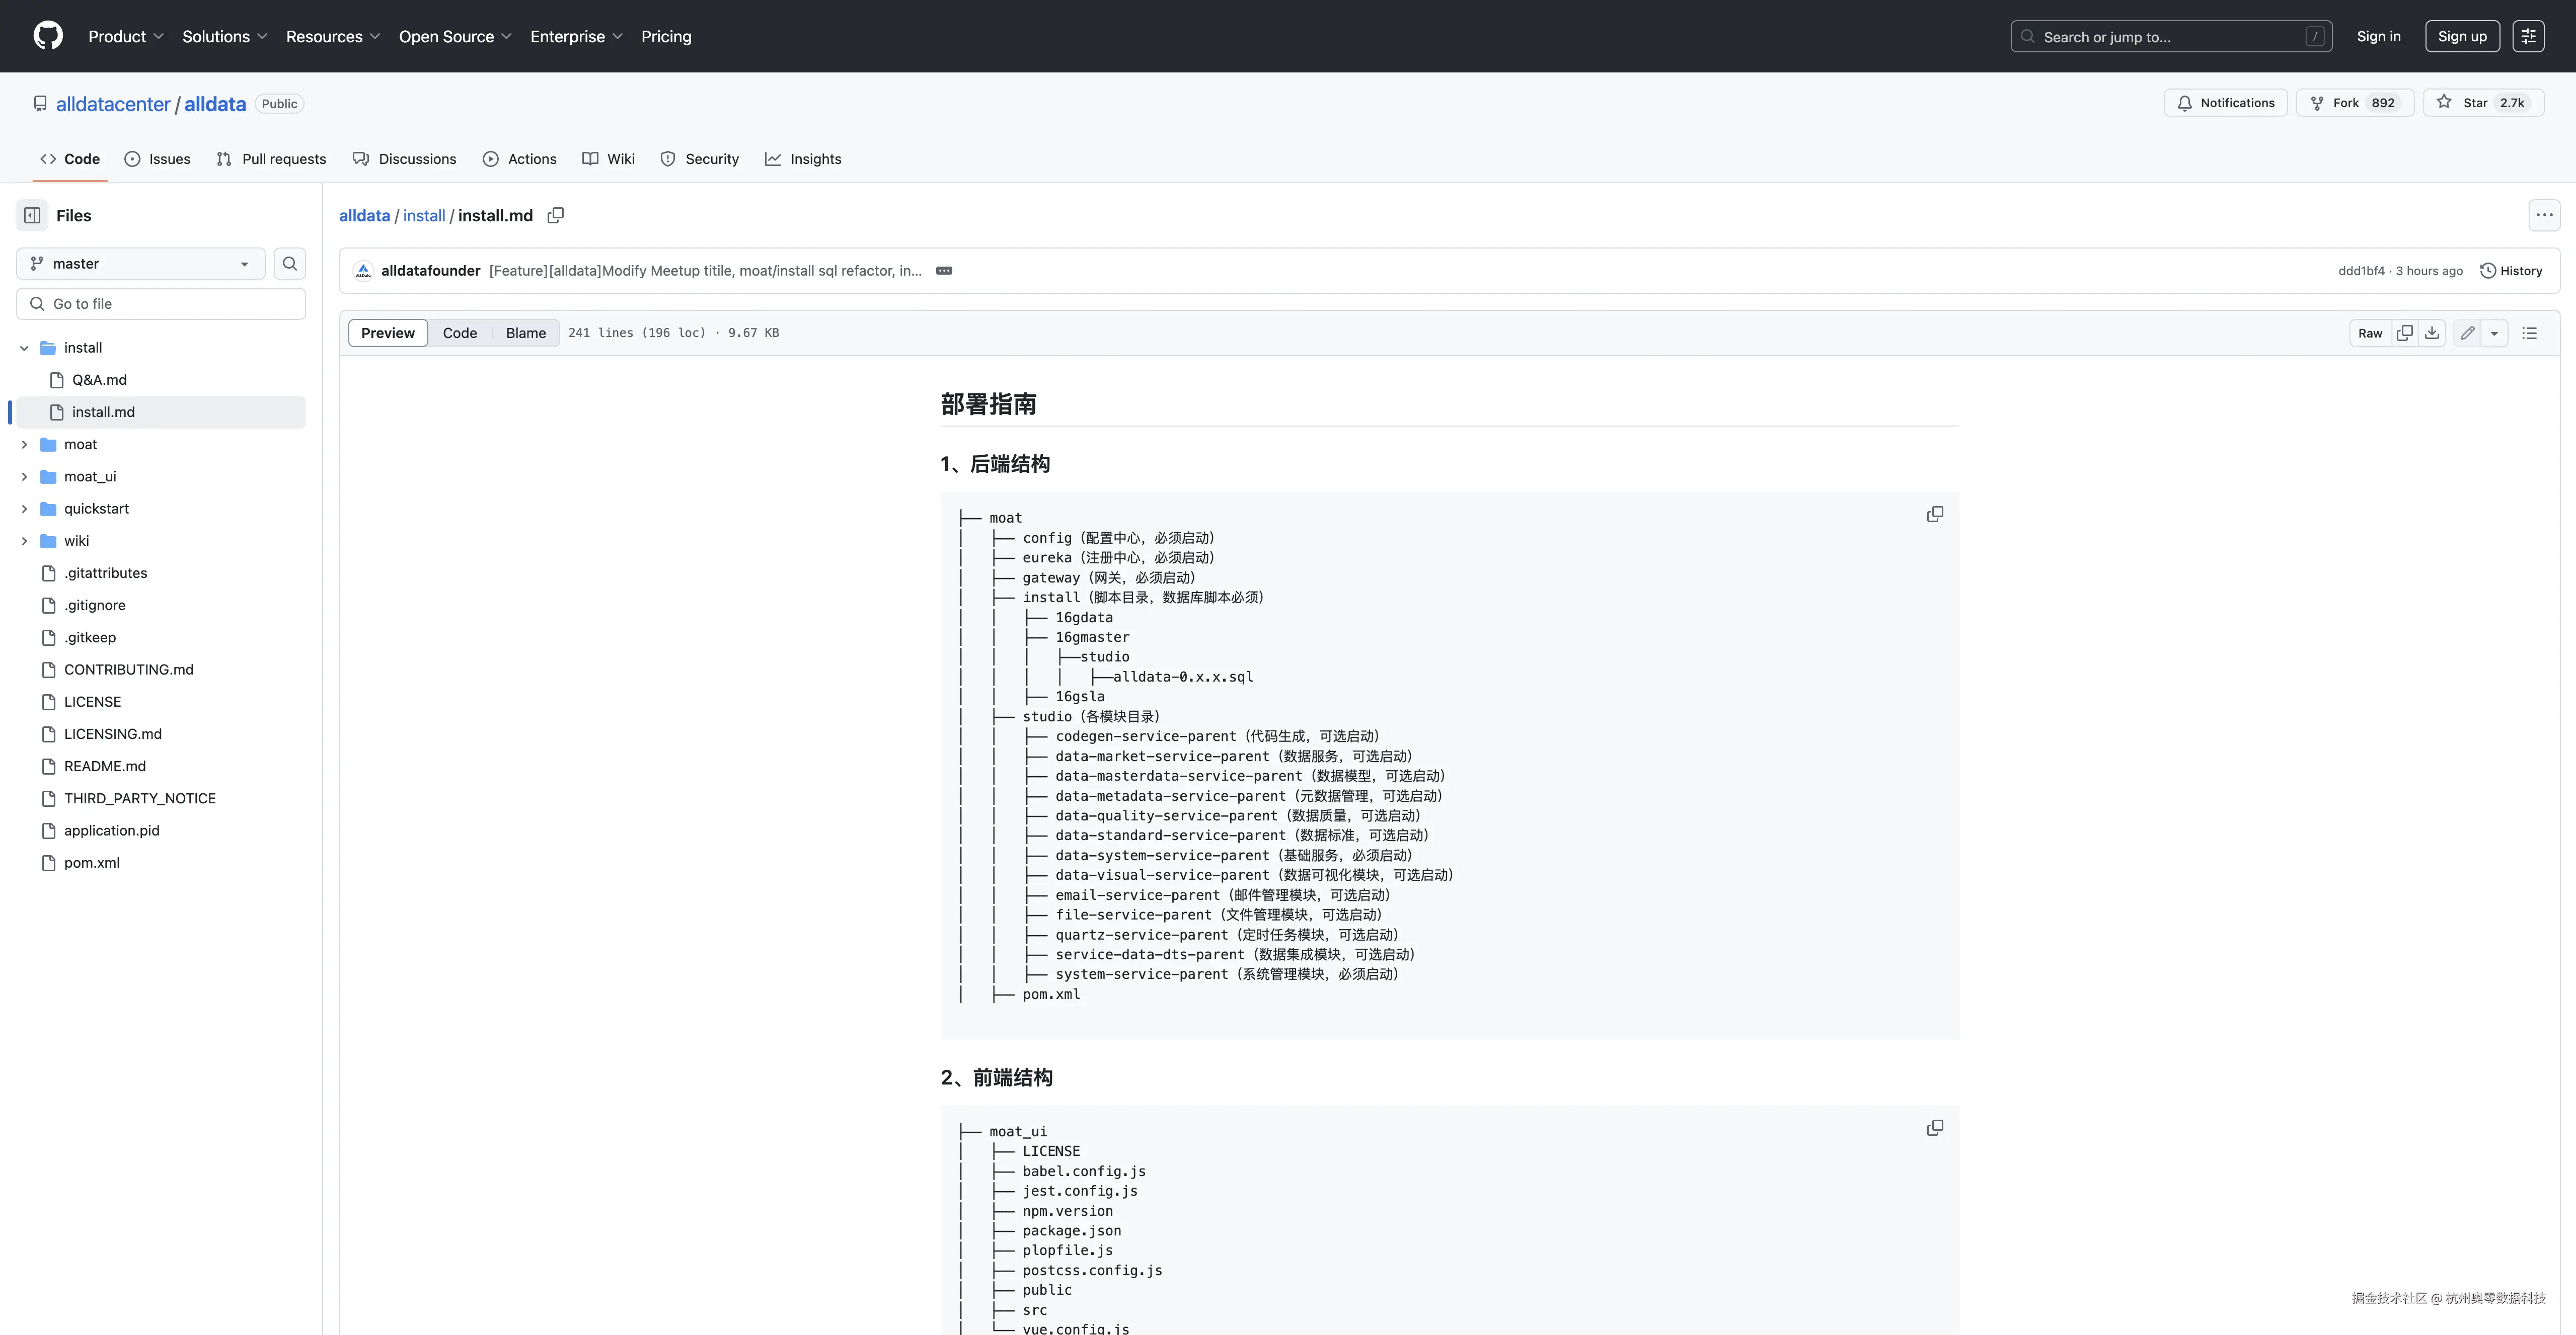This screenshot has width=2576, height=1335.
Task: Focus the Go to file input
Action: (161, 304)
